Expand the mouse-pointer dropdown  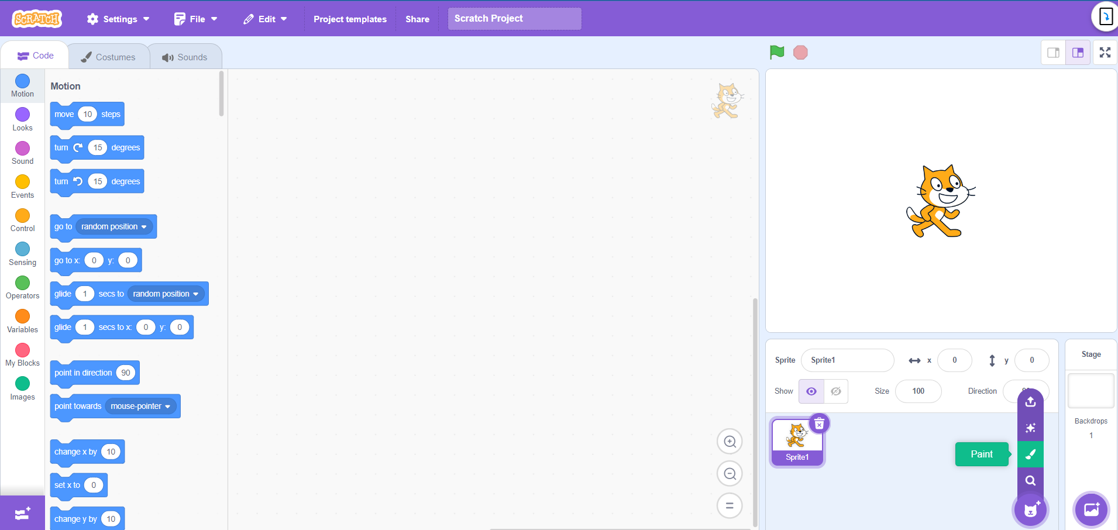tap(140, 406)
